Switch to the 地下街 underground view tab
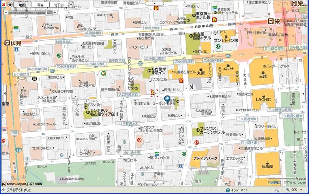The height and width of the screenshot is (194, 309). tap(58, 5)
